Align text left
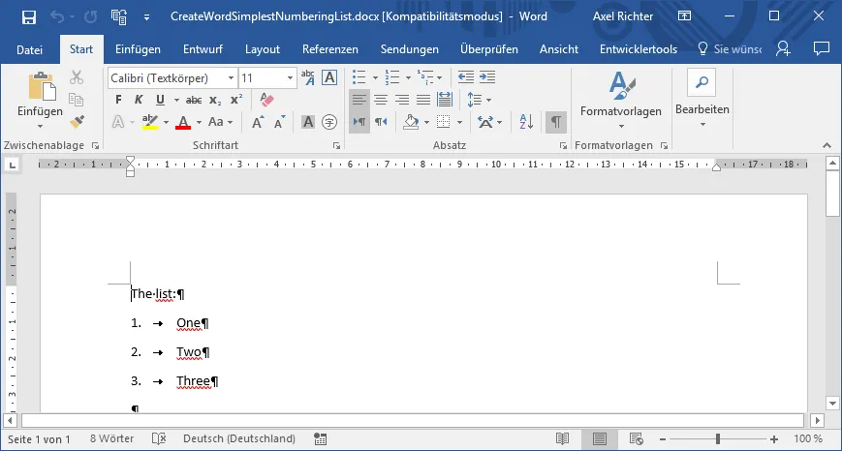 coord(359,100)
